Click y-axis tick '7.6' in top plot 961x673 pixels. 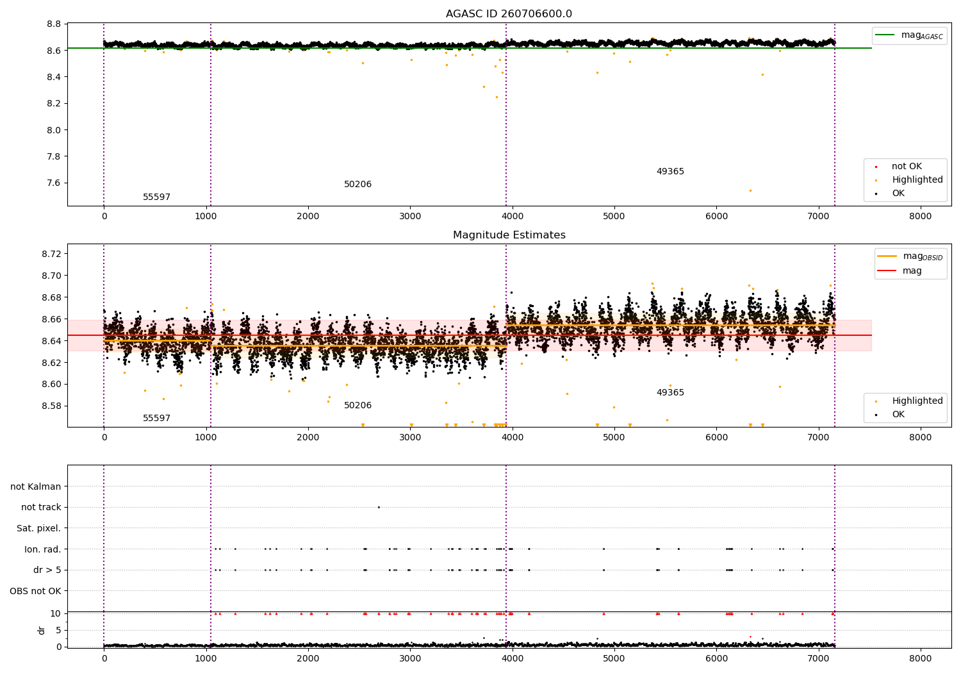pyautogui.click(x=54, y=183)
